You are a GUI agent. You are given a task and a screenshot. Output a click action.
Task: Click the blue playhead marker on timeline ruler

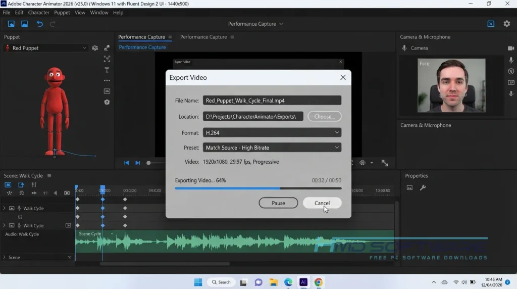[x=102, y=189]
